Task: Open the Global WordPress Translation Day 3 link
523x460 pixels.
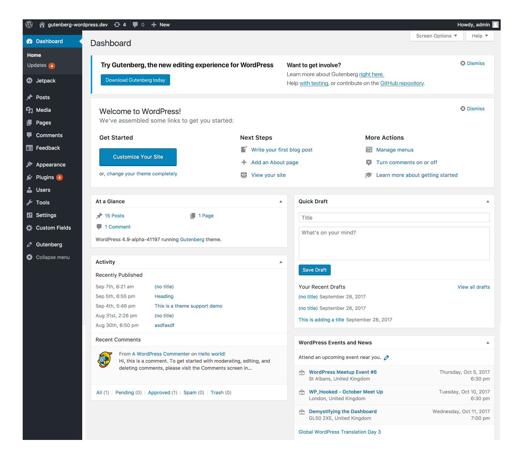Action: (x=340, y=432)
